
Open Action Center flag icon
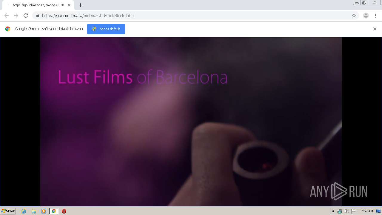(354, 211)
